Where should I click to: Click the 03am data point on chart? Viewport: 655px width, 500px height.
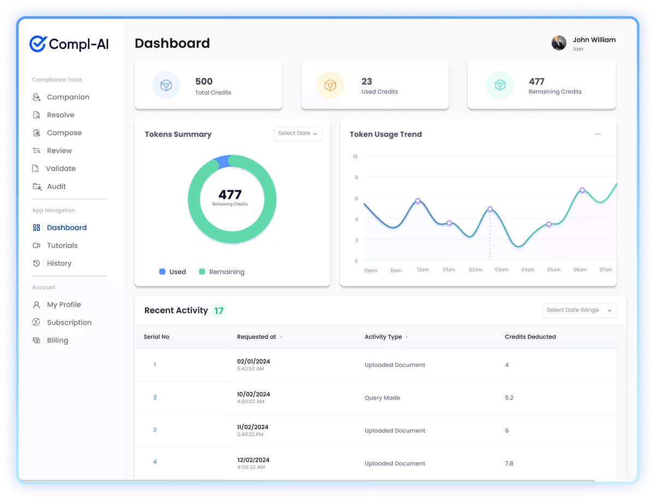[490, 209]
